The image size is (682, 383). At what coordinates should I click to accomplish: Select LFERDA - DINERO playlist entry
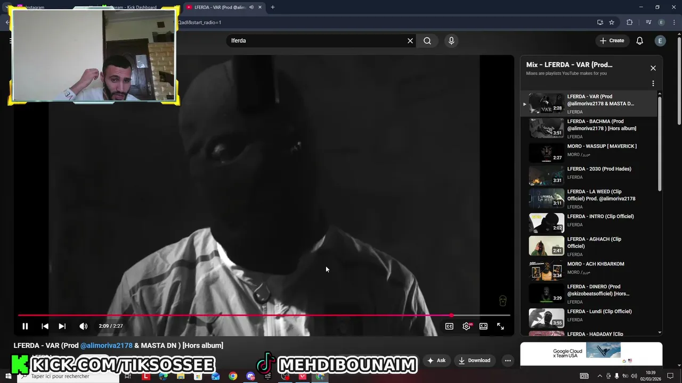tap(589, 293)
